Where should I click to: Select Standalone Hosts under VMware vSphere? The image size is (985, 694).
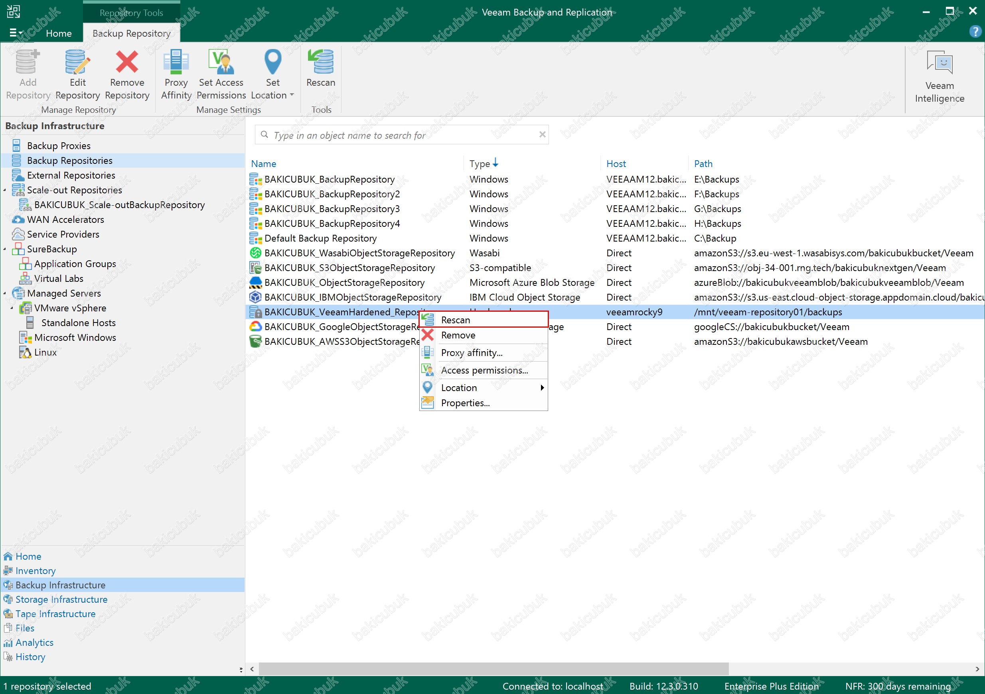(x=79, y=323)
